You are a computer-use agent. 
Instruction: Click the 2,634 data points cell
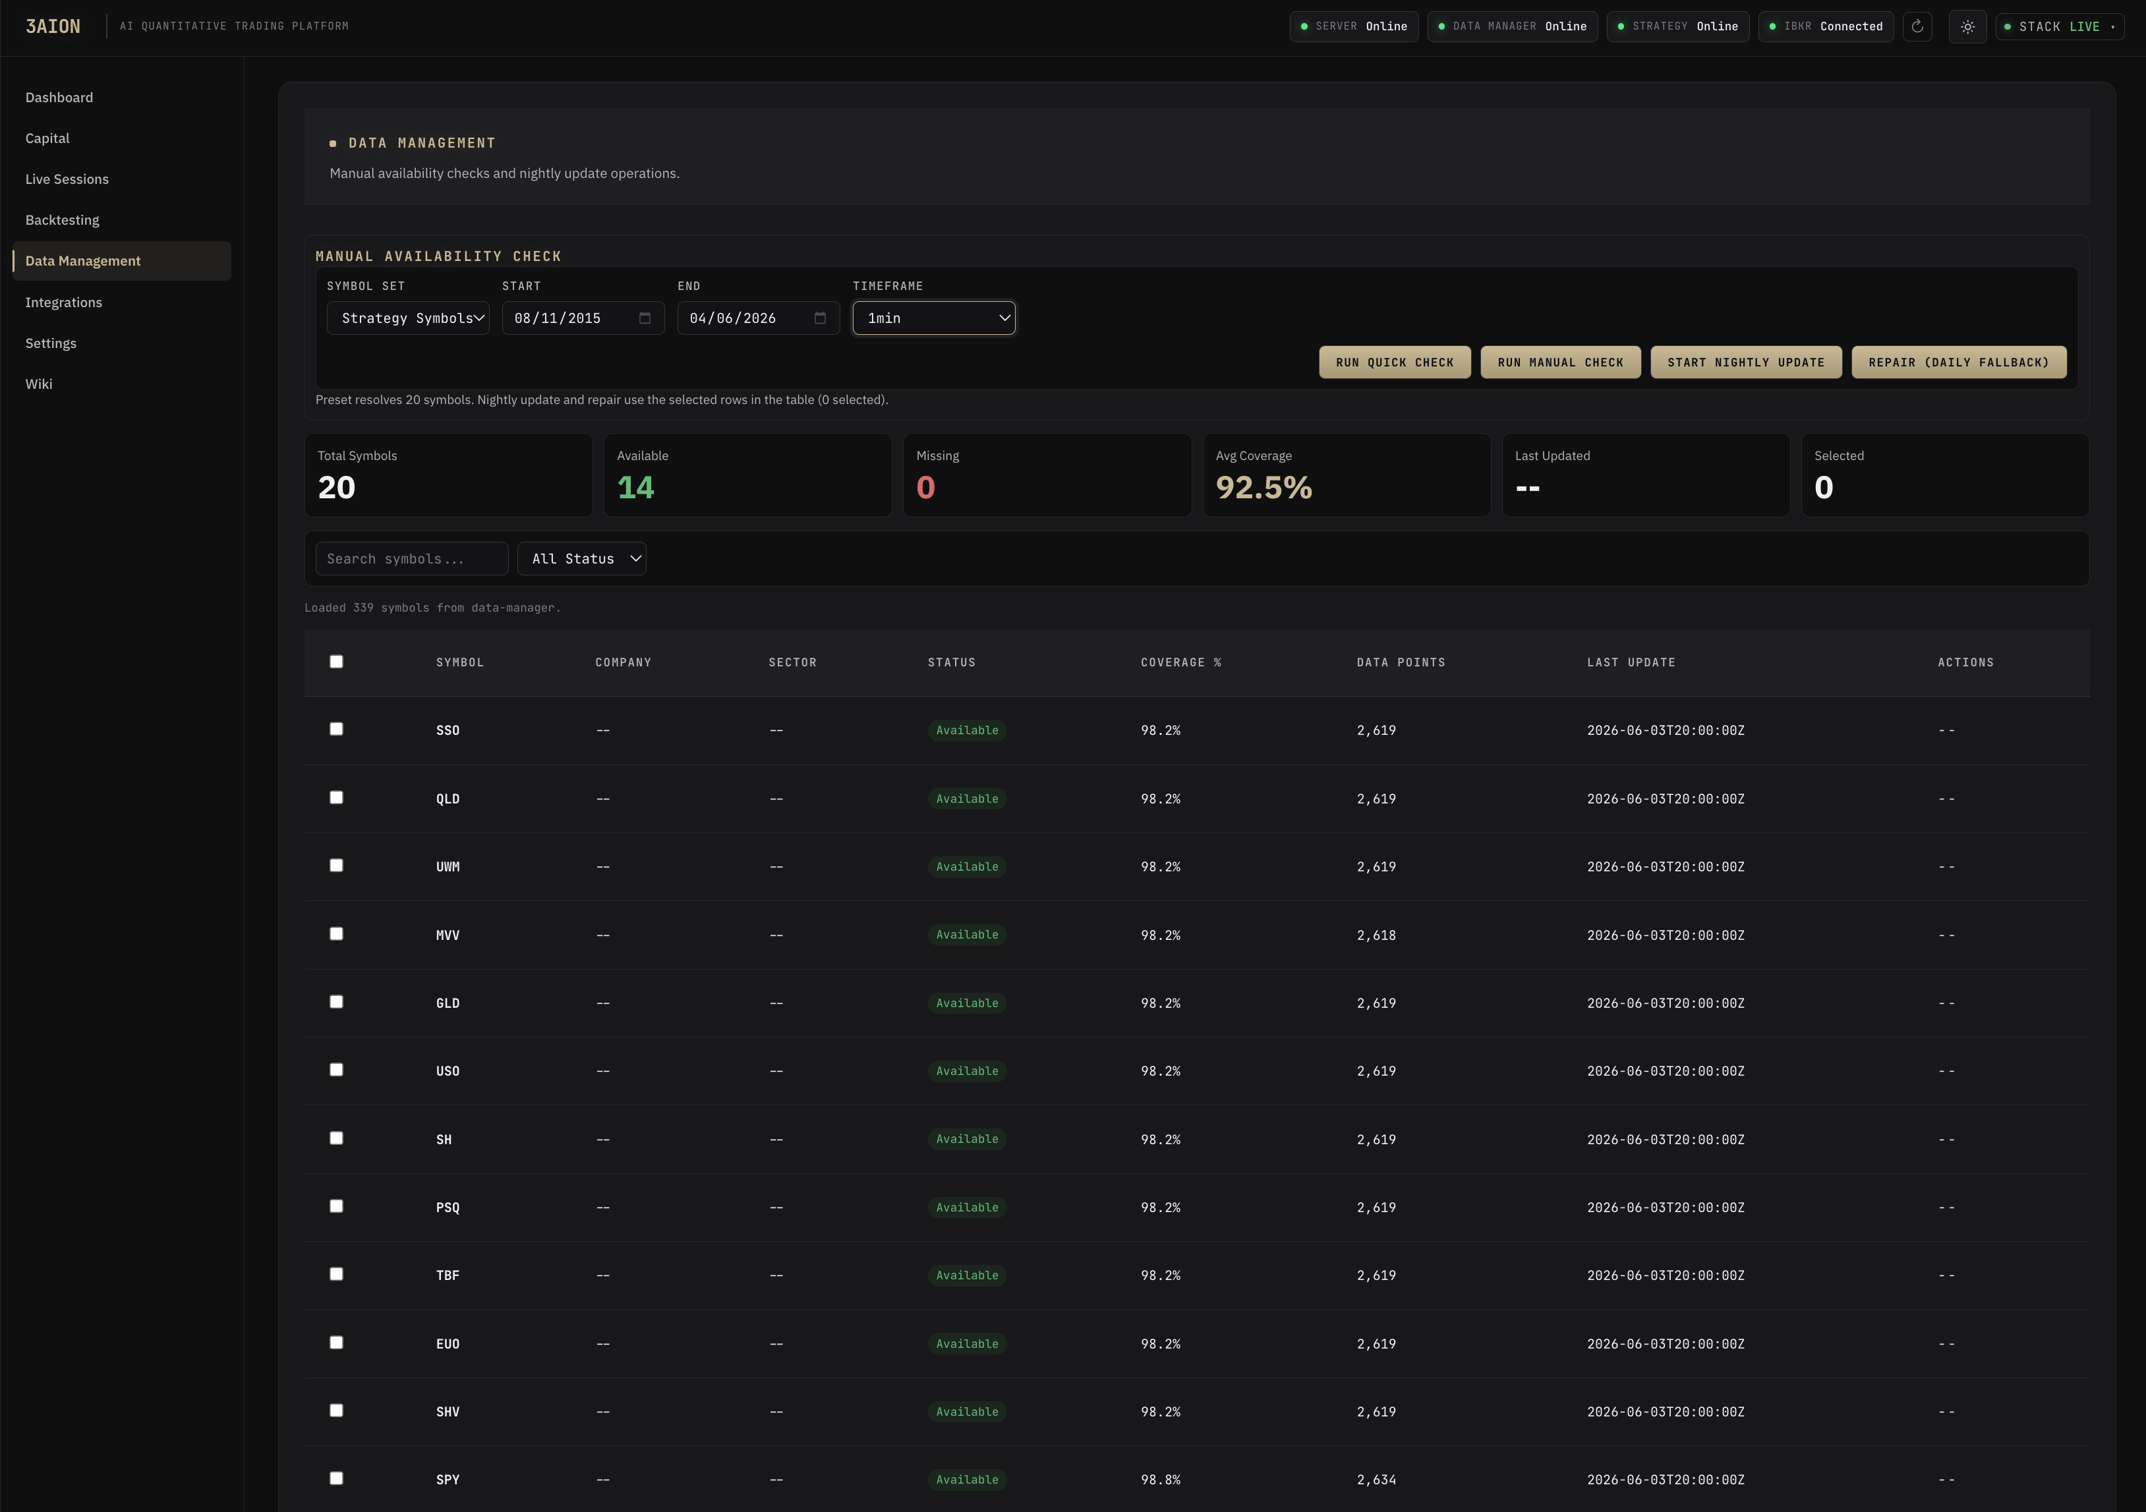point(1376,1480)
